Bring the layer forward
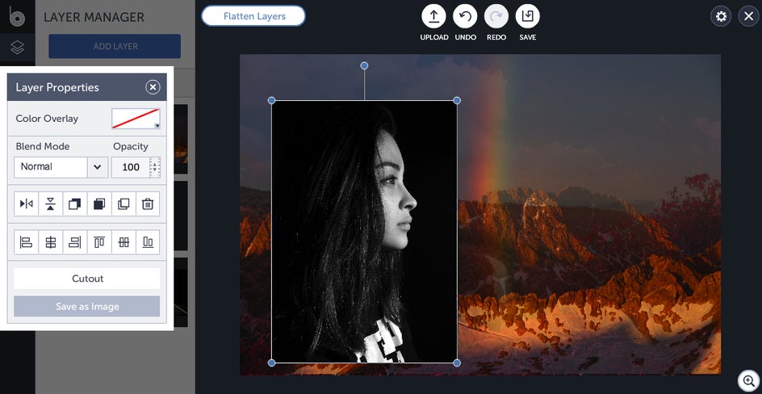This screenshot has width=762, height=394. click(x=75, y=203)
